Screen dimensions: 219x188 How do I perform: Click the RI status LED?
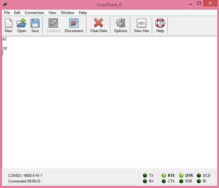click(199, 181)
